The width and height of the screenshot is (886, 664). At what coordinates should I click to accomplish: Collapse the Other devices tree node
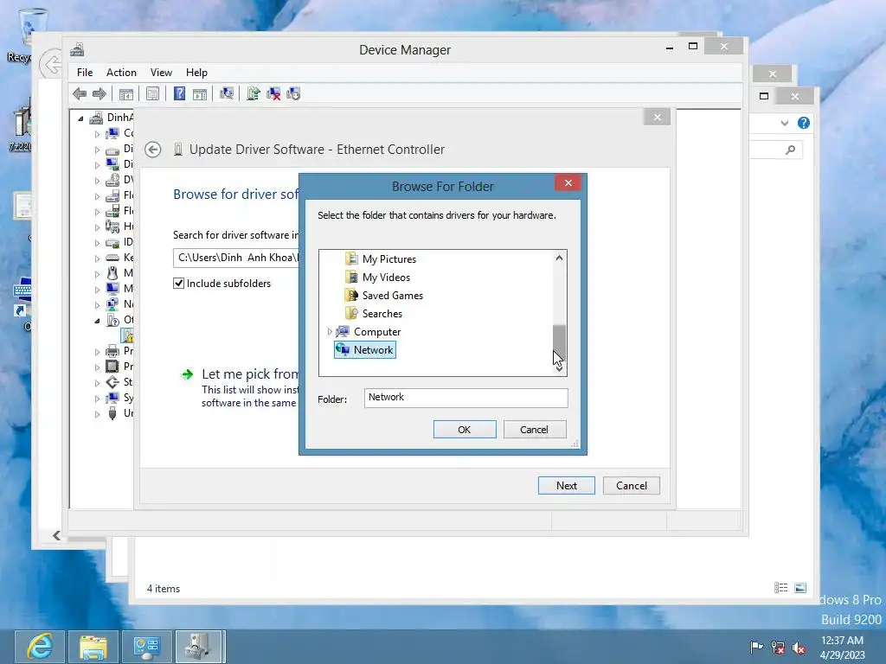97,321
